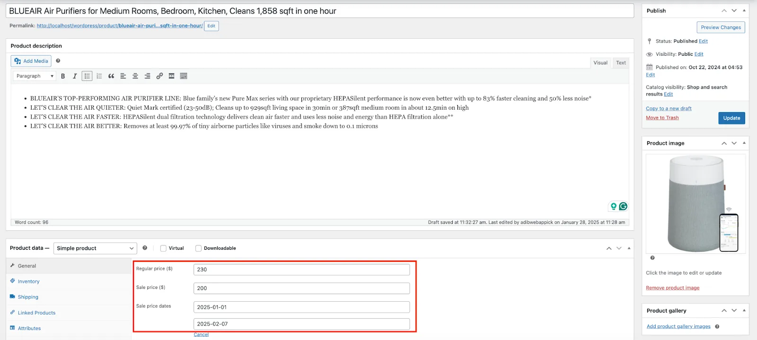Collapse the Product gallery panel
Screen dimensions: 757x340
pos(744,311)
